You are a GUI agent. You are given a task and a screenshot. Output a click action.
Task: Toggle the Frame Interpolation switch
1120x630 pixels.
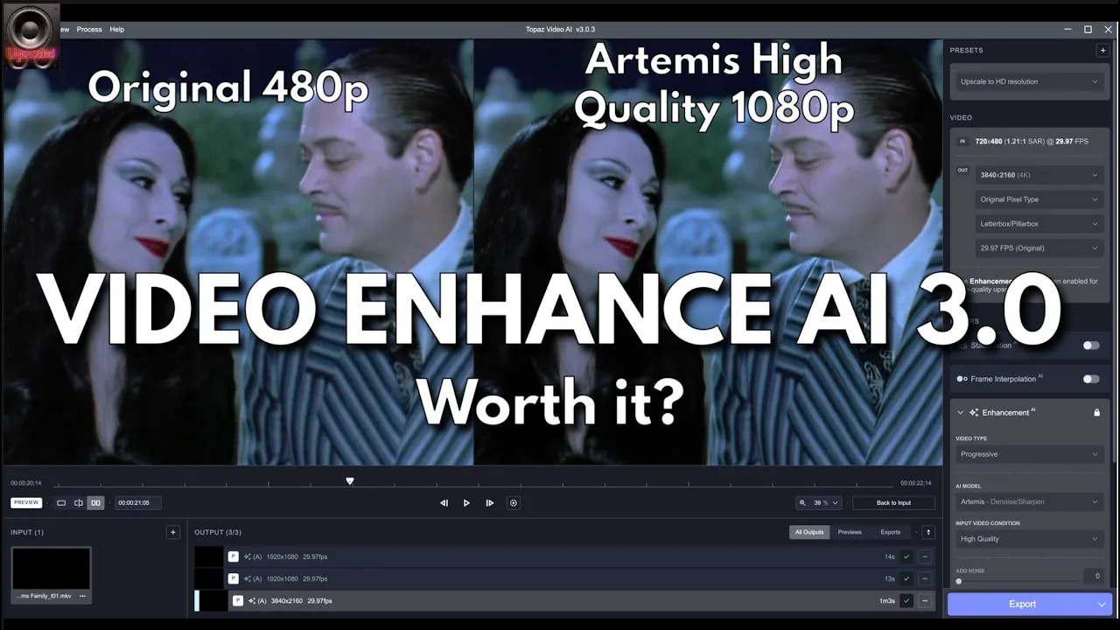pyautogui.click(x=1091, y=379)
